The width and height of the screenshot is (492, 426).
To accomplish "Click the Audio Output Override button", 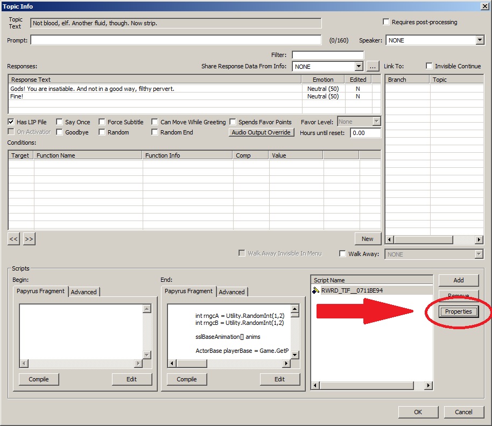I will click(x=261, y=132).
